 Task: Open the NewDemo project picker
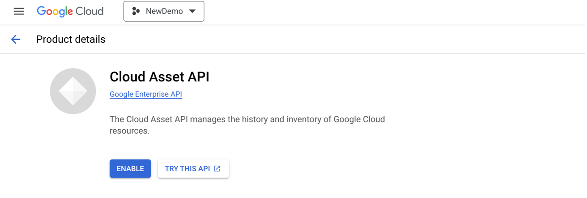164,11
